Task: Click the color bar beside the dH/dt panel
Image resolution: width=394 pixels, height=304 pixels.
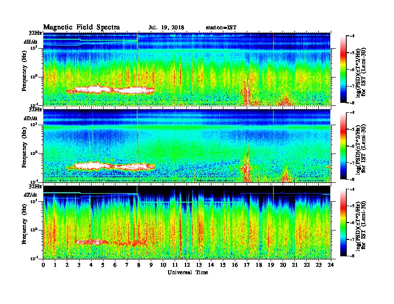Action: [x=343, y=70]
